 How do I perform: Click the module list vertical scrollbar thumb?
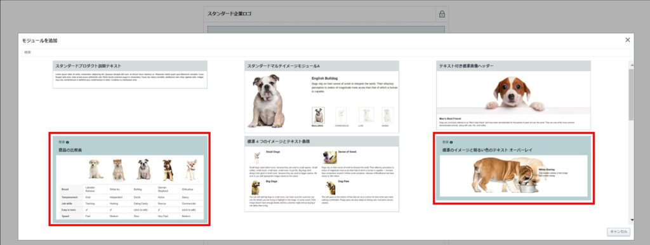(x=632, y=95)
